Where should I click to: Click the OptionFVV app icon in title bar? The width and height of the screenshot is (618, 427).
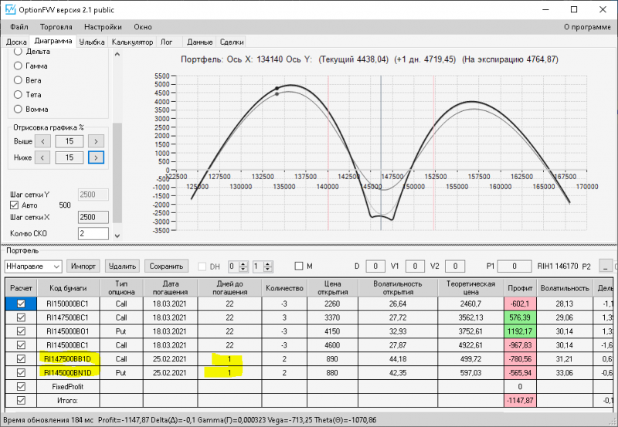click(x=9, y=9)
